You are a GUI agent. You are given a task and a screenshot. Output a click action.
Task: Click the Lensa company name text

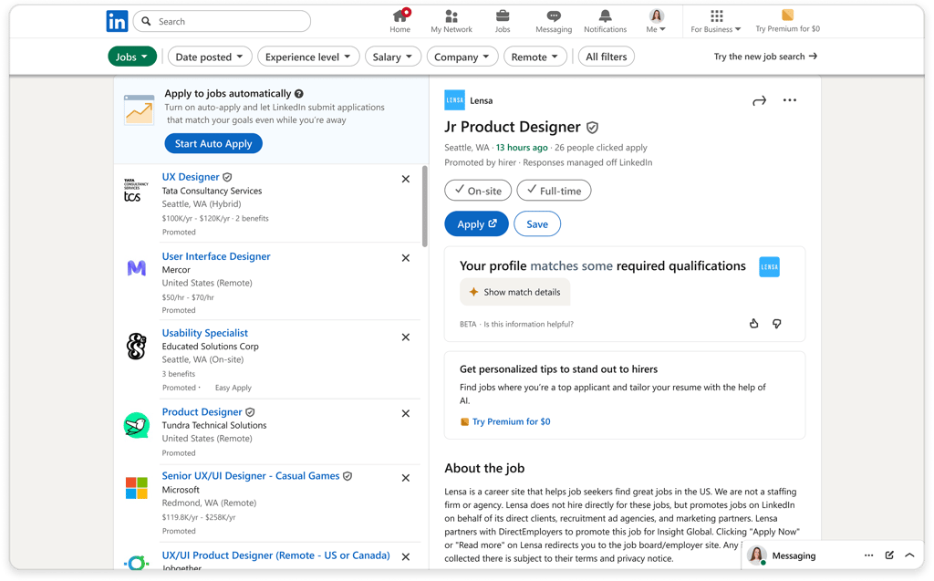pos(482,100)
